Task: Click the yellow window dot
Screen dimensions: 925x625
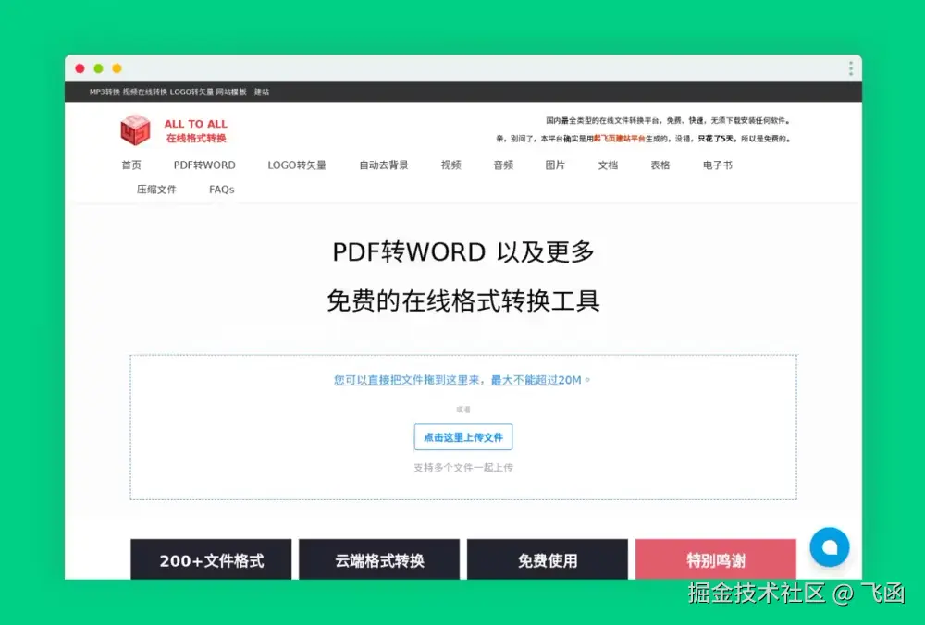Action: tap(117, 68)
